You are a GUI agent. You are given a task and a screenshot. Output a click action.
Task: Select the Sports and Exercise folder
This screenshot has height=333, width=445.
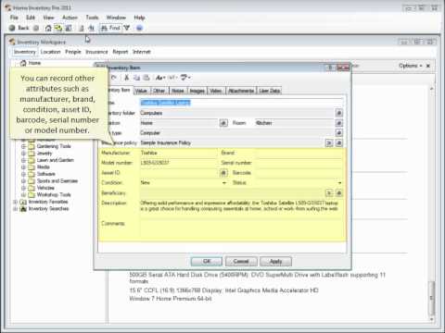pos(57,181)
